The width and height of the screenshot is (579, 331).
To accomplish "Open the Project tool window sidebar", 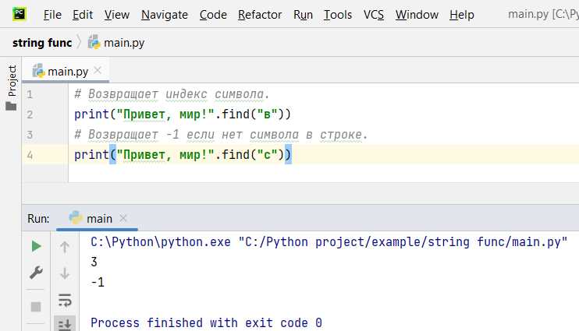I will [x=12, y=87].
